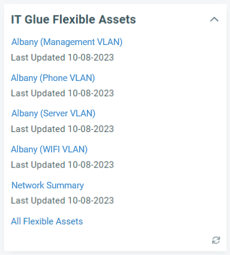This screenshot has width=230, height=255.
Task: Select Last Updated text under Server VLAN
Action: 62,129
